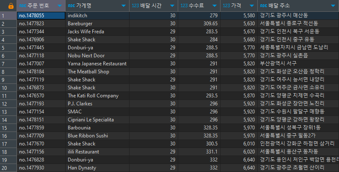Select the 주문 번호 column header

(x=41, y=6)
